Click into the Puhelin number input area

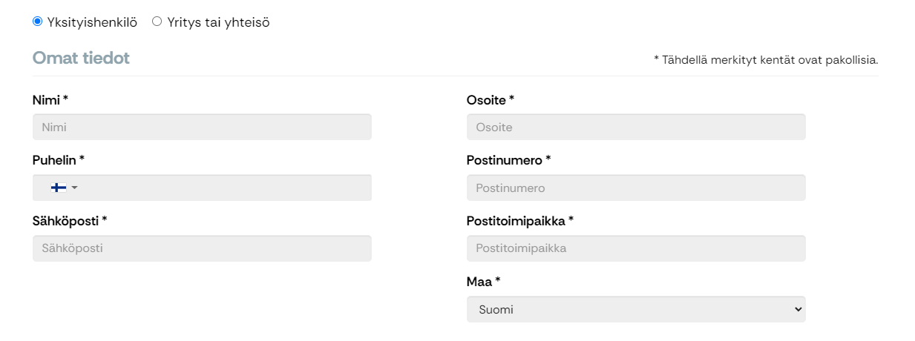226,188
